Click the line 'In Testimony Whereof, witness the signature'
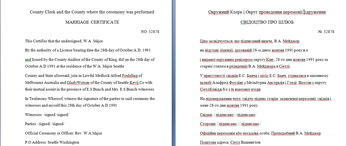 pyautogui.click(x=90, y=98)
